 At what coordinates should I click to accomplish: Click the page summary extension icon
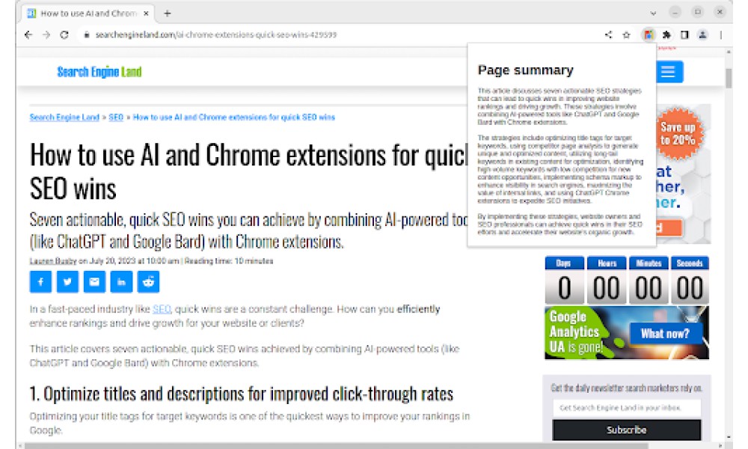click(x=649, y=35)
